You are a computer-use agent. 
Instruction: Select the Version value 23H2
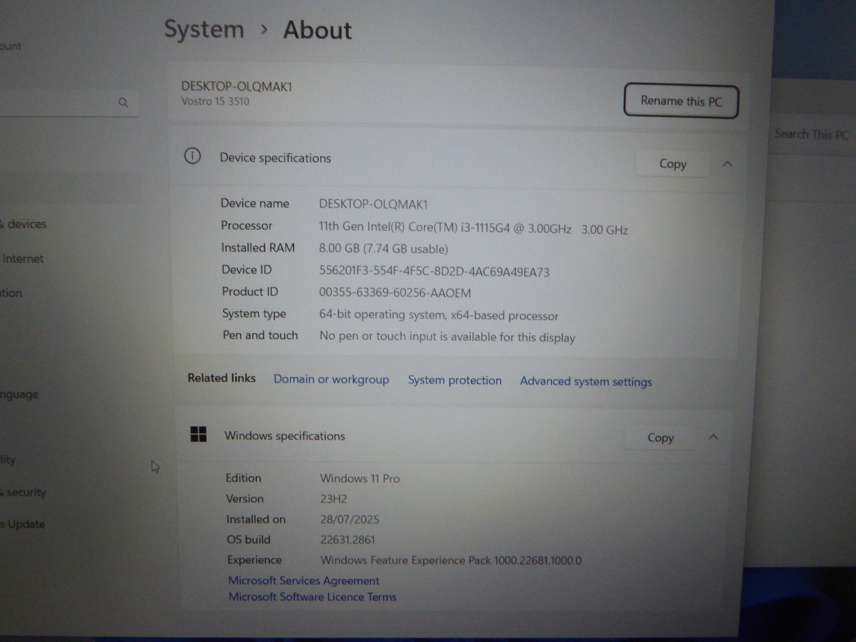click(x=333, y=499)
